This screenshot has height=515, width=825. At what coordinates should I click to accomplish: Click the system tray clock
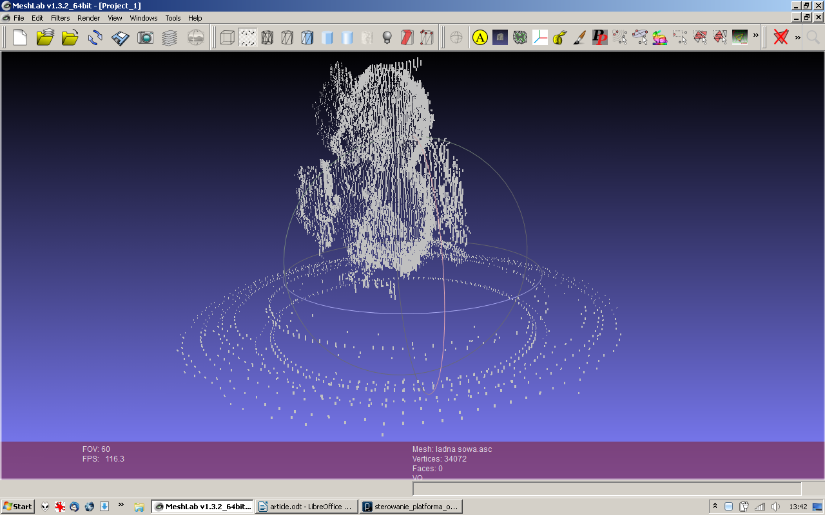[799, 506]
